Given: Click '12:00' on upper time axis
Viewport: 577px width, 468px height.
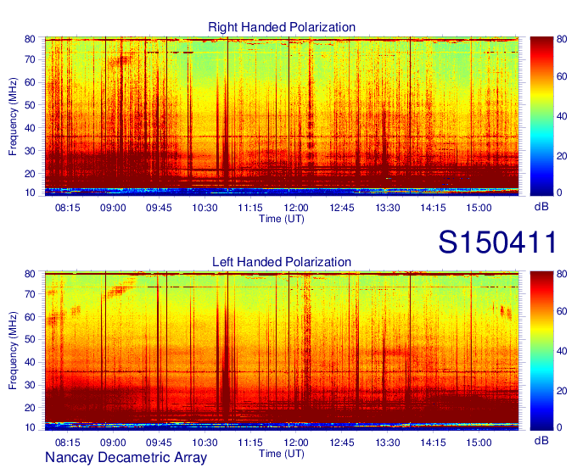Looking at the screenshot, I should pyautogui.click(x=296, y=208).
